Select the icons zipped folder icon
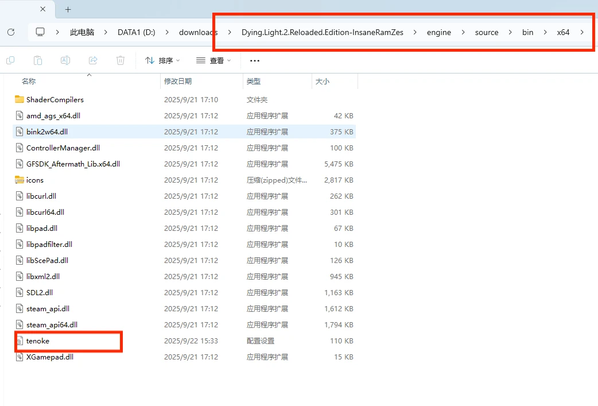This screenshot has height=406, width=598. click(x=20, y=180)
